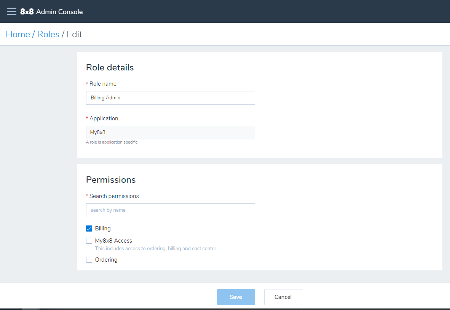Screen dimensions: 450x310
Task: Open the Roles breadcrumb link
Action: click(48, 34)
